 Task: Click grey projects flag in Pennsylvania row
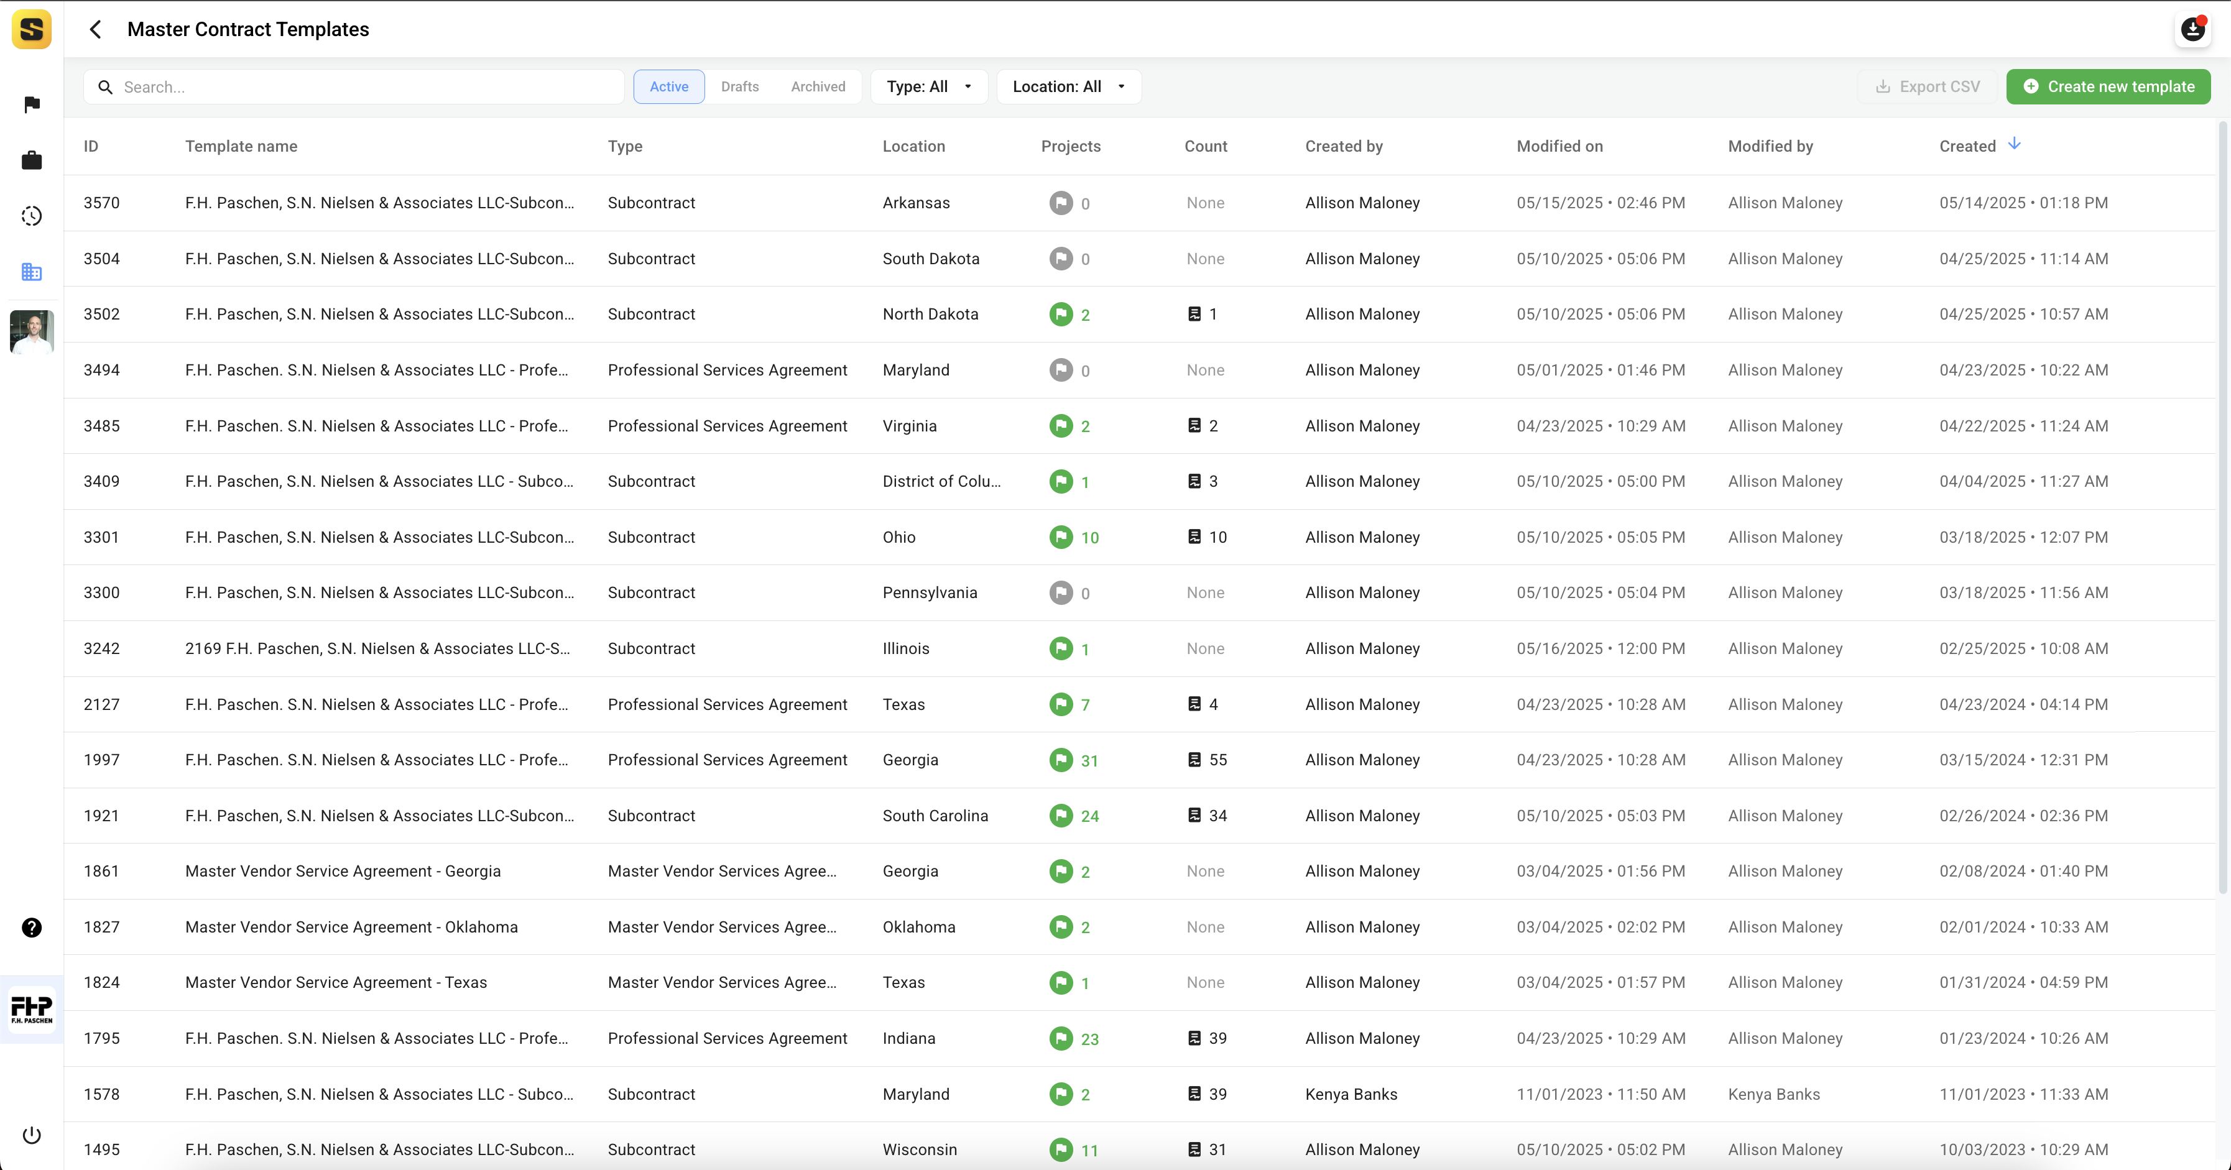1061,592
